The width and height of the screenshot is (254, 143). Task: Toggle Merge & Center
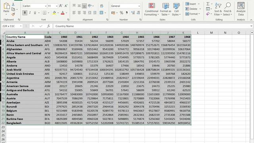tap(102, 13)
